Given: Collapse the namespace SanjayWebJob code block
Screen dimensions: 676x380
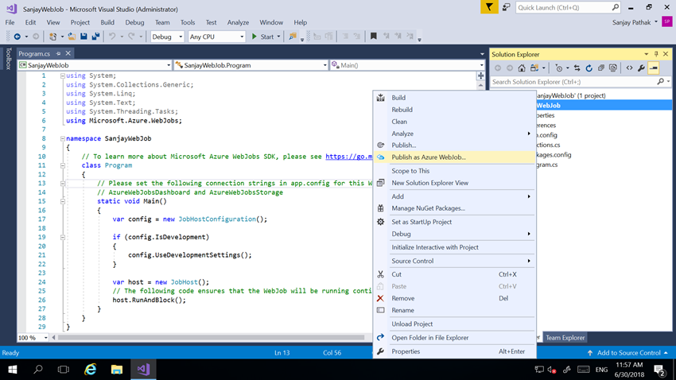Looking at the screenshot, I should (63, 139).
